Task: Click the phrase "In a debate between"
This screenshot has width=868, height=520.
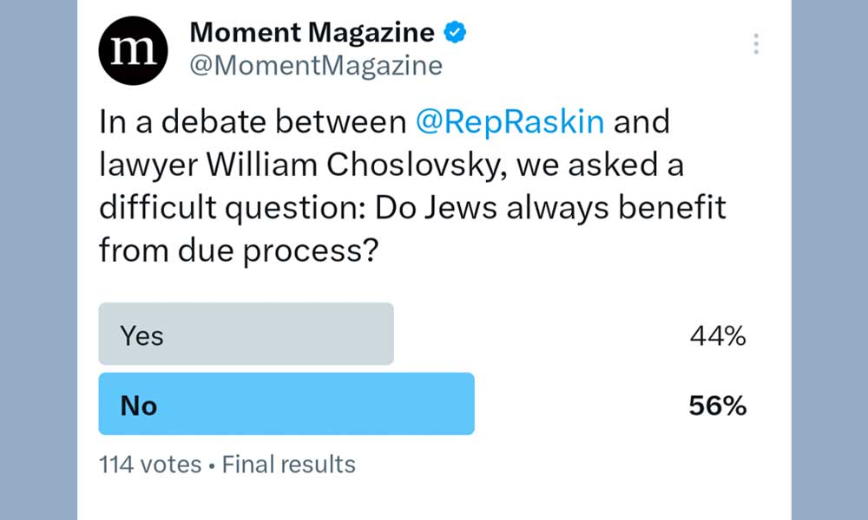Action: point(253,121)
